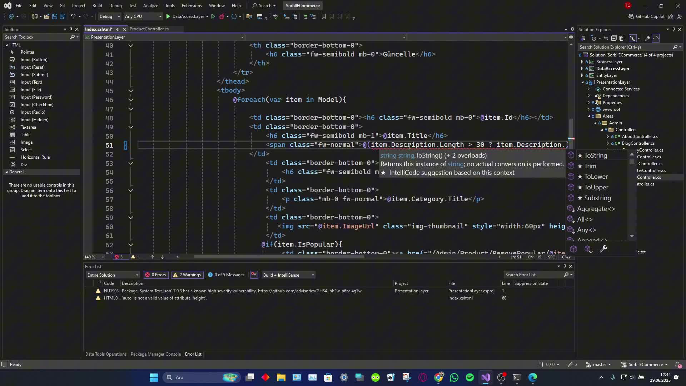Click the method filter cube icon in completion list
The height and width of the screenshot is (386, 686).
tap(573, 249)
